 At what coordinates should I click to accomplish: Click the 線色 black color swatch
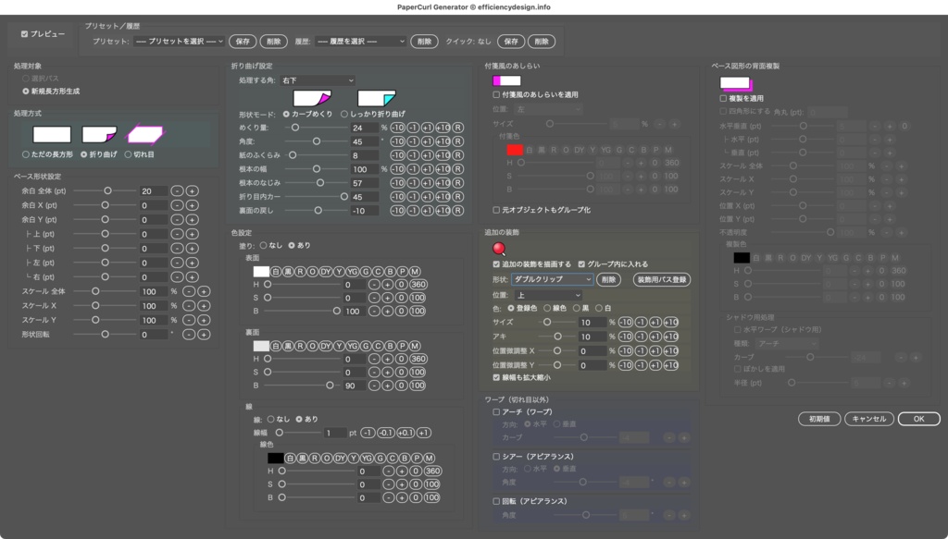tap(276, 459)
